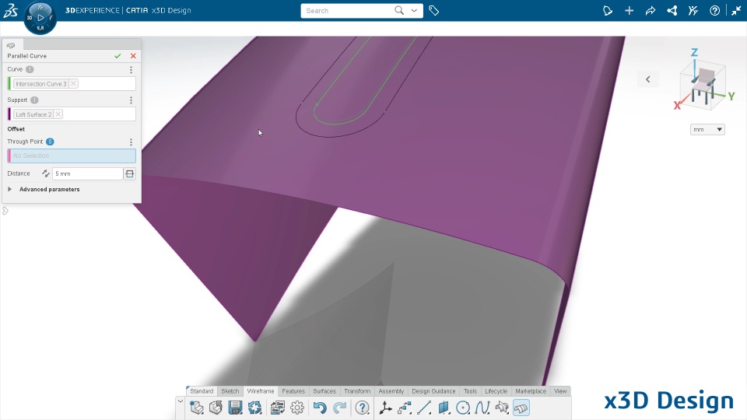The height and width of the screenshot is (420, 747).
Task: Switch to the View tab
Action: coord(560,391)
